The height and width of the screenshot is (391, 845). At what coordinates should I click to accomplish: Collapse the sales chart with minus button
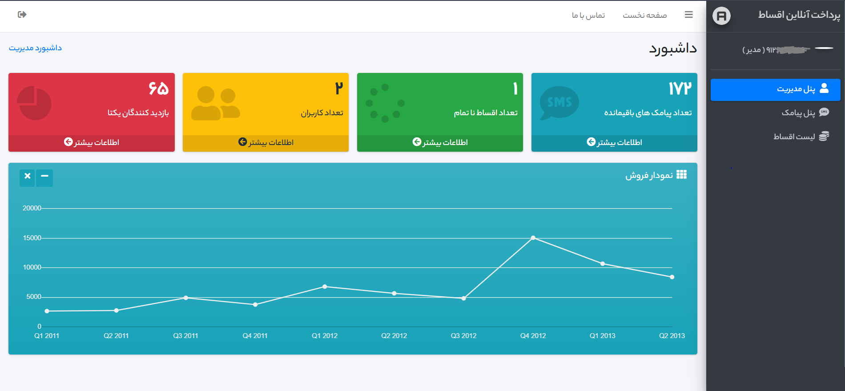click(x=44, y=177)
